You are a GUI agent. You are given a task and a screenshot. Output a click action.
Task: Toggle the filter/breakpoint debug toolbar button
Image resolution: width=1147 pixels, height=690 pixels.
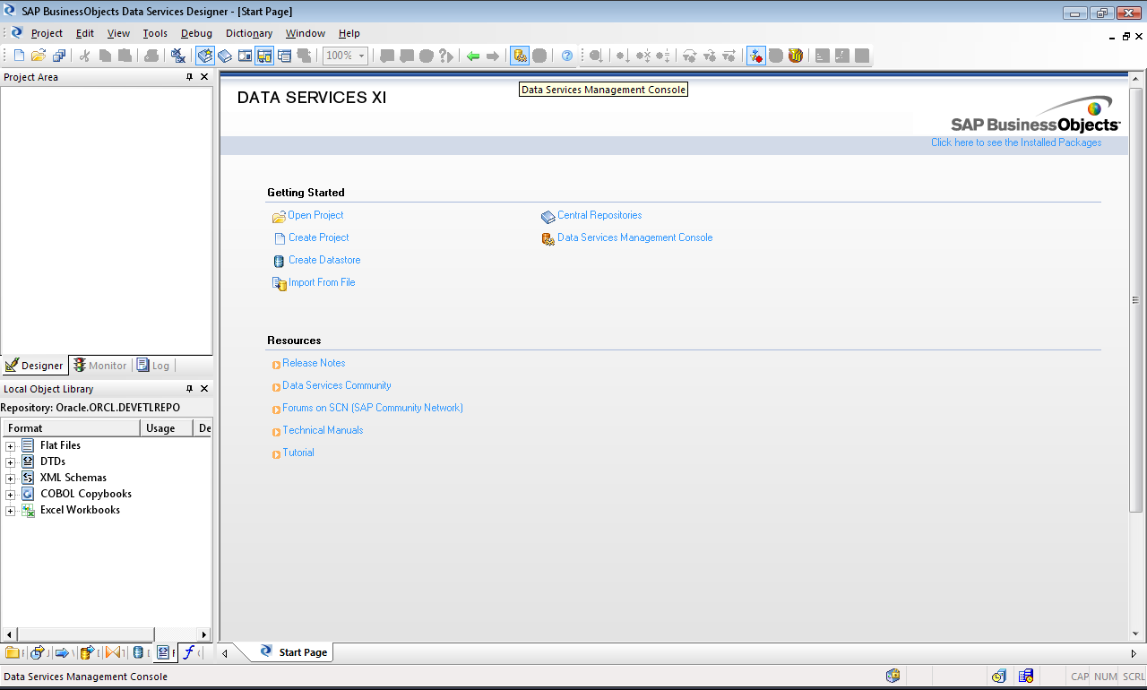[756, 56]
